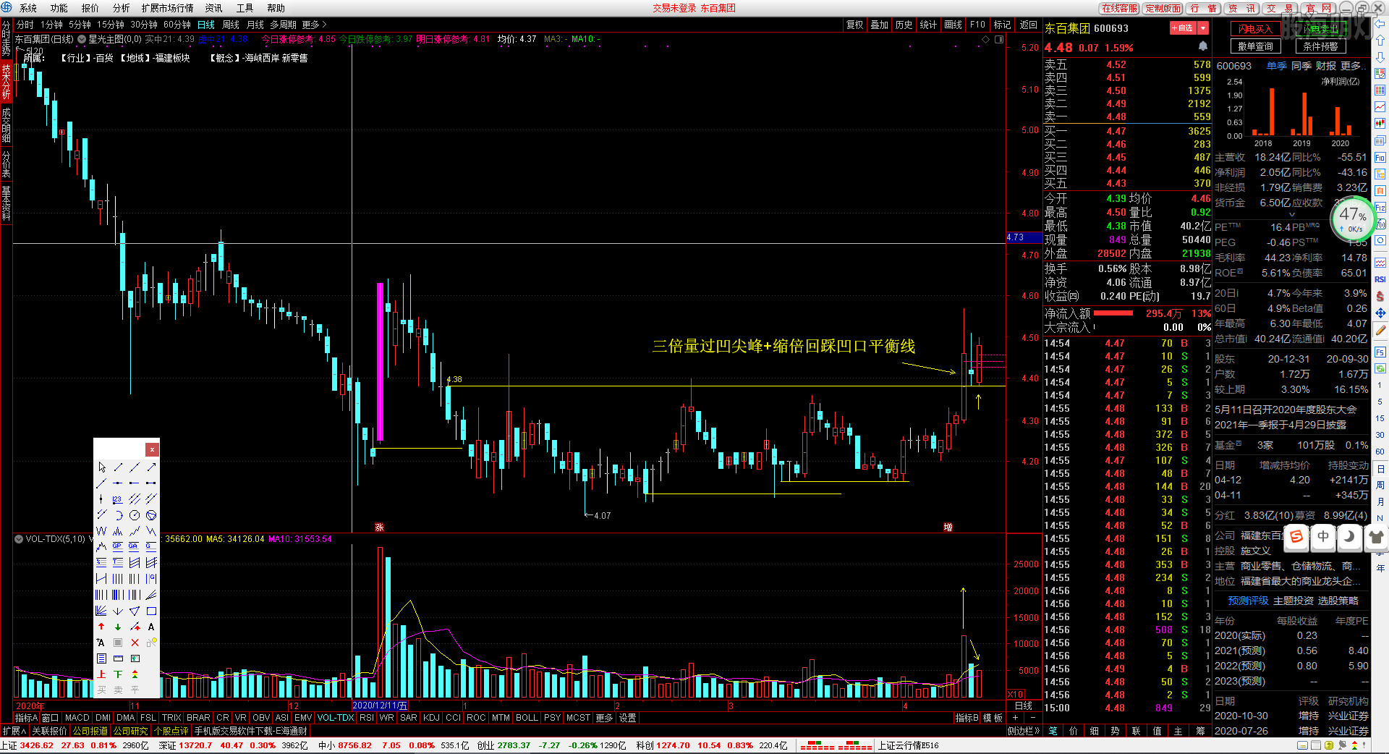Image resolution: width=1389 pixels, height=754 pixels.
Task: Toggle 同季 view in profit chart
Action: (x=1301, y=66)
